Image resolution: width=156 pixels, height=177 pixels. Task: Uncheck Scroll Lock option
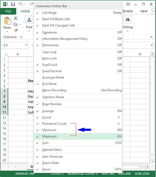(x=78, y=65)
